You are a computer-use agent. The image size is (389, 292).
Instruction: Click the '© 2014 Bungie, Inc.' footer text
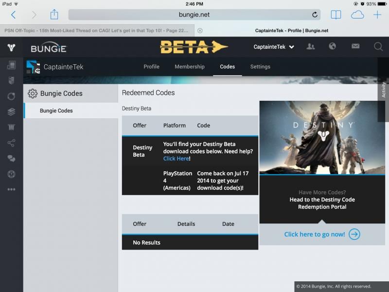click(x=334, y=286)
